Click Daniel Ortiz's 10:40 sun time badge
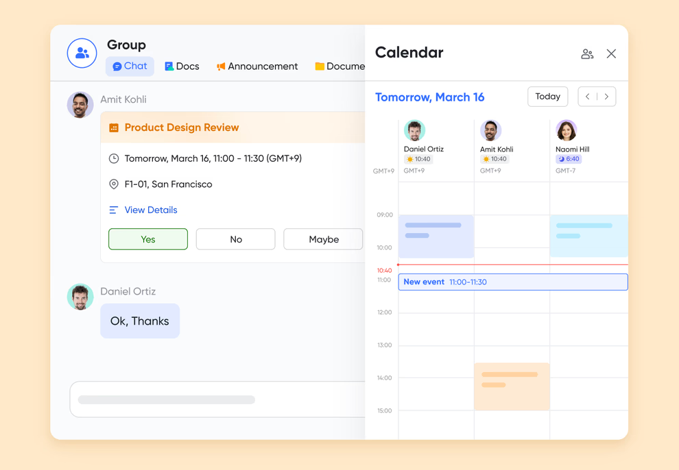The image size is (679, 470). [418, 159]
